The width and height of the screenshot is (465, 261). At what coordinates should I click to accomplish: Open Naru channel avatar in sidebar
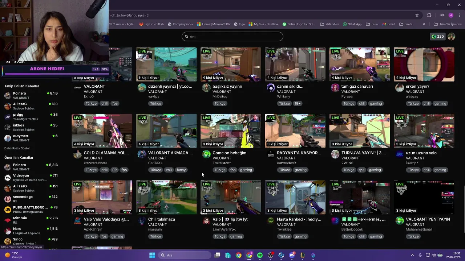pyautogui.click(x=8, y=231)
